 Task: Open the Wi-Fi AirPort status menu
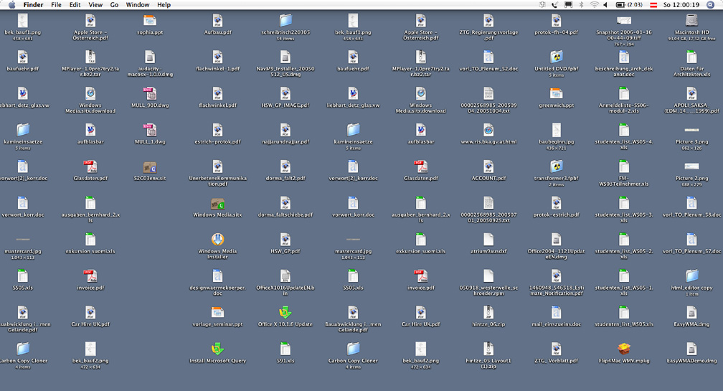tap(594, 5)
